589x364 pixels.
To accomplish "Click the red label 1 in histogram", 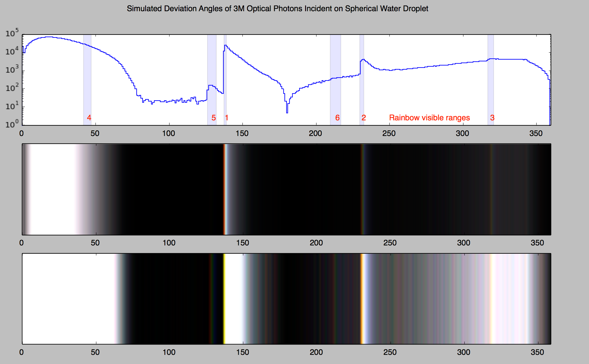I will (227, 118).
